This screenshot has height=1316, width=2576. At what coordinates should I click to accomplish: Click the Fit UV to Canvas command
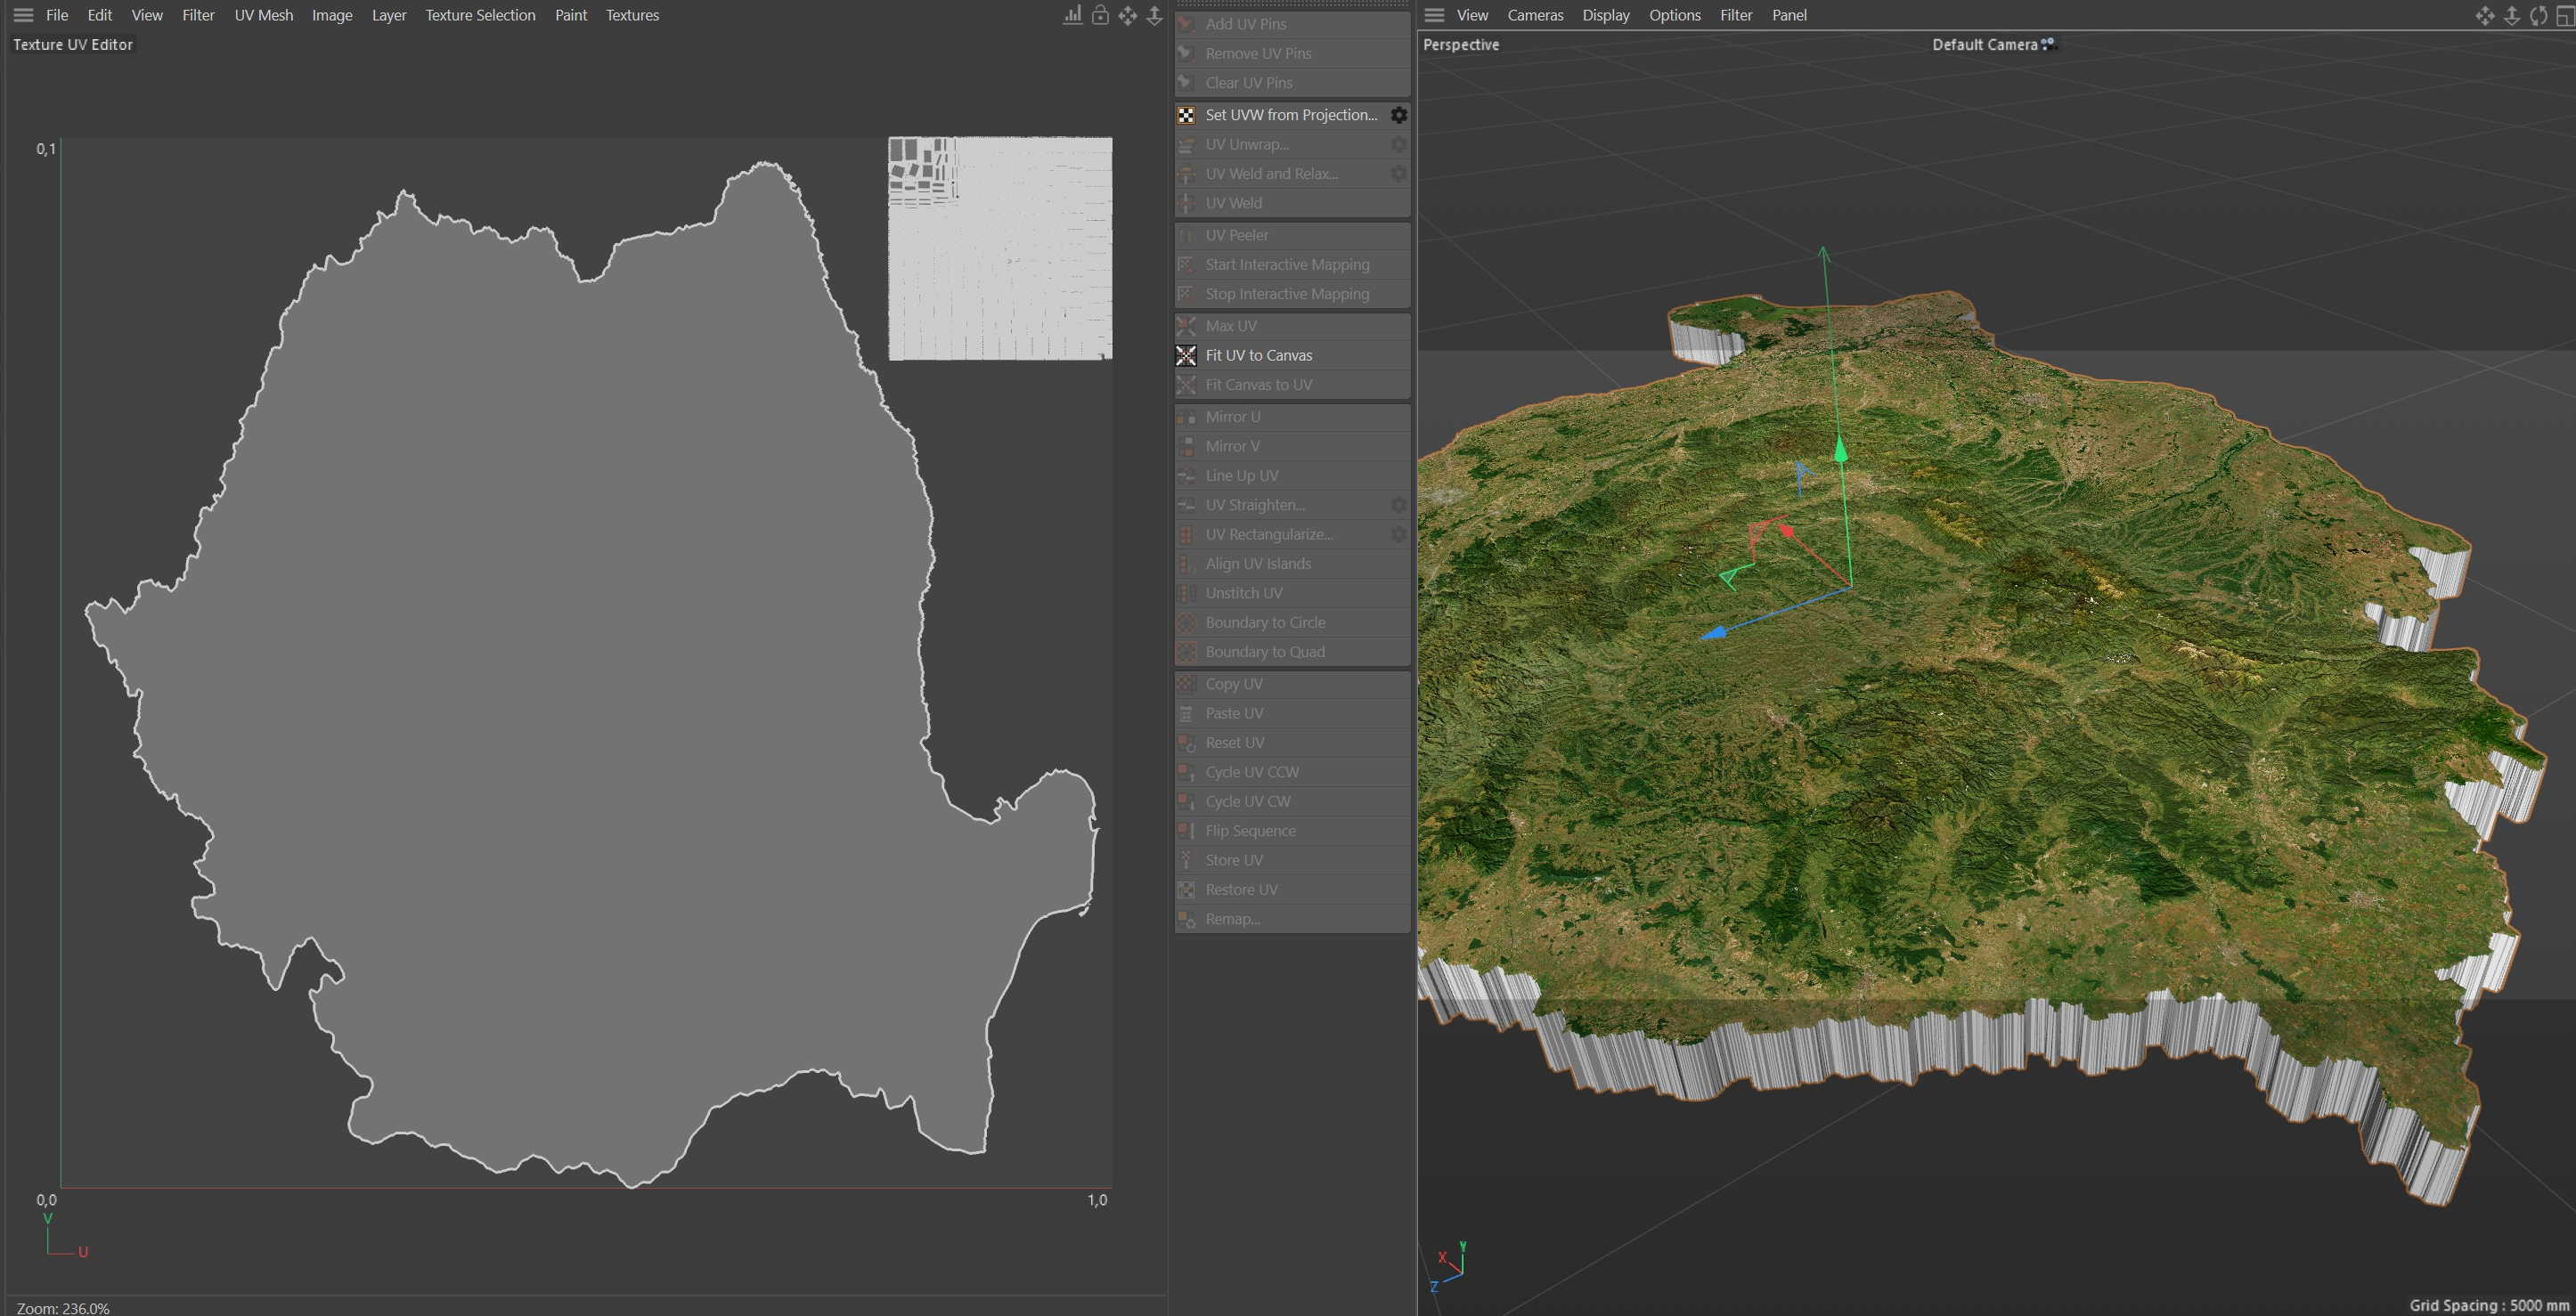(1258, 354)
